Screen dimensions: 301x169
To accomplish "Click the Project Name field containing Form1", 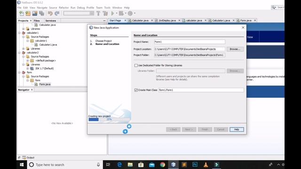I will pyautogui.click(x=190, y=42).
